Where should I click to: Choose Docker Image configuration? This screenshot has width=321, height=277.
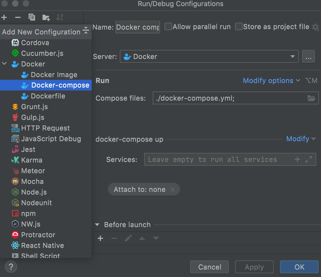tap(46, 75)
